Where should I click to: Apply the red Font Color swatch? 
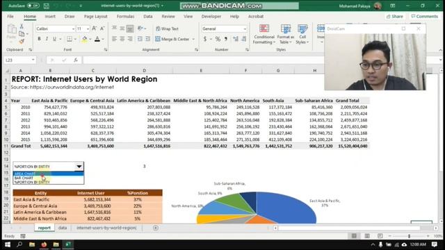point(97,39)
